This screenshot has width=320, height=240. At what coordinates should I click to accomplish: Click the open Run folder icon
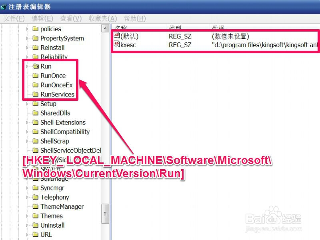point(36,66)
